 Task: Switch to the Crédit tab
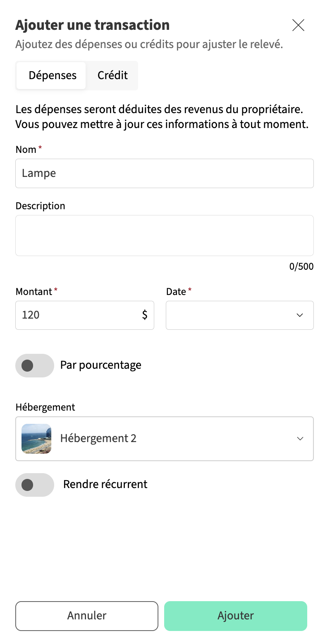(112, 75)
